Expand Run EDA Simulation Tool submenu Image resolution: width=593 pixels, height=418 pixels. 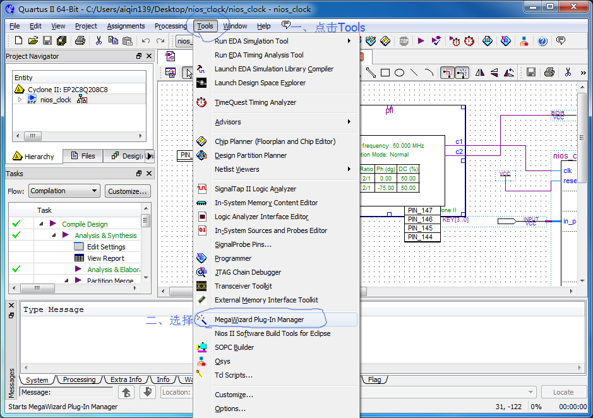click(349, 41)
